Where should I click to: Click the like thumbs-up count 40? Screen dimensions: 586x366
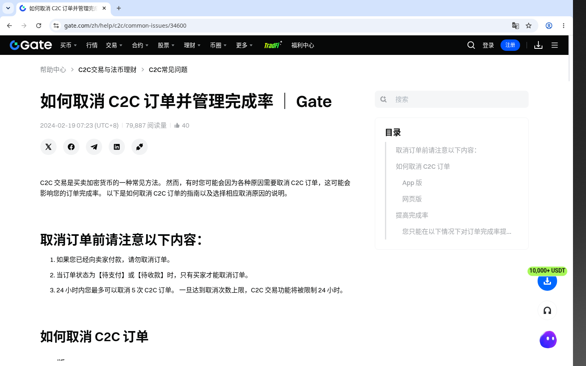(x=182, y=125)
